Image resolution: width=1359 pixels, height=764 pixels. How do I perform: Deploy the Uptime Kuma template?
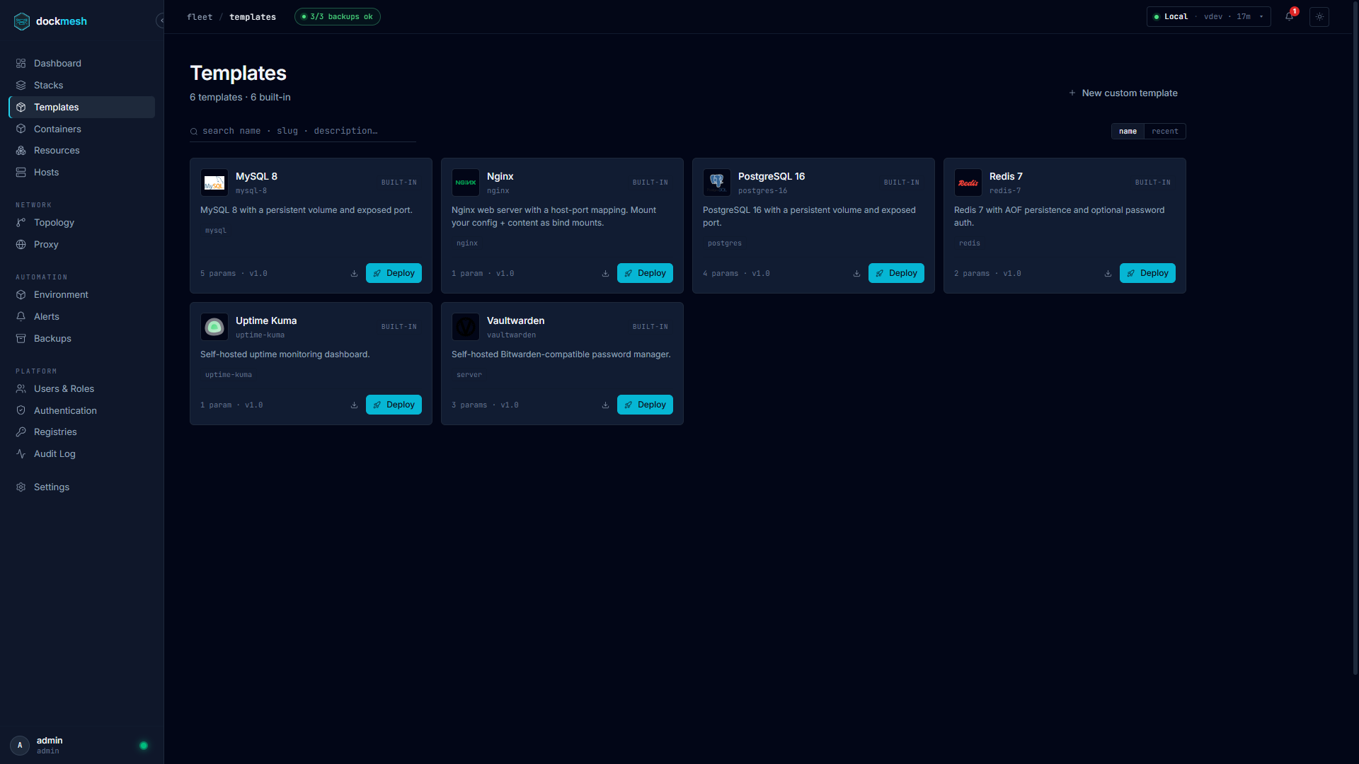[x=394, y=405]
